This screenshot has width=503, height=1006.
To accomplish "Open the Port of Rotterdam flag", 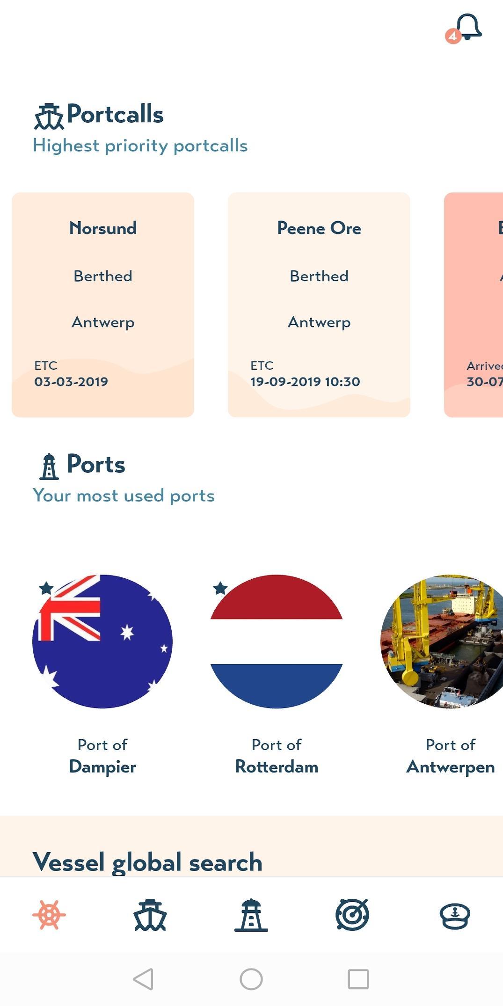I will coord(277,641).
